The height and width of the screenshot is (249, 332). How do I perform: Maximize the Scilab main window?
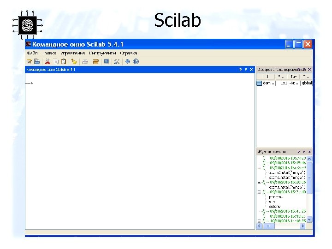298,44
